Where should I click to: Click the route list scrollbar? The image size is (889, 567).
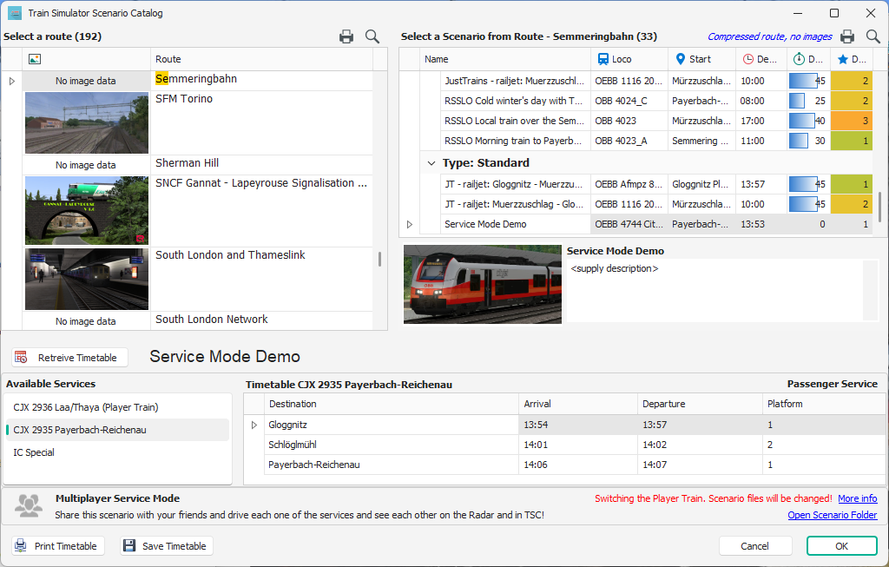[x=379, y=259]
